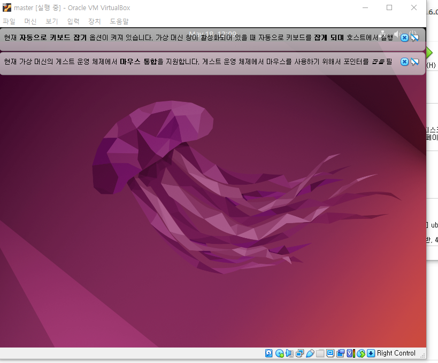Click the mouse integration status indicator

click(361, 353)
